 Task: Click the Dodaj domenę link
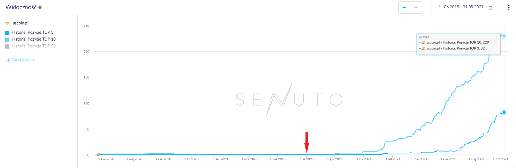[23, 60]
